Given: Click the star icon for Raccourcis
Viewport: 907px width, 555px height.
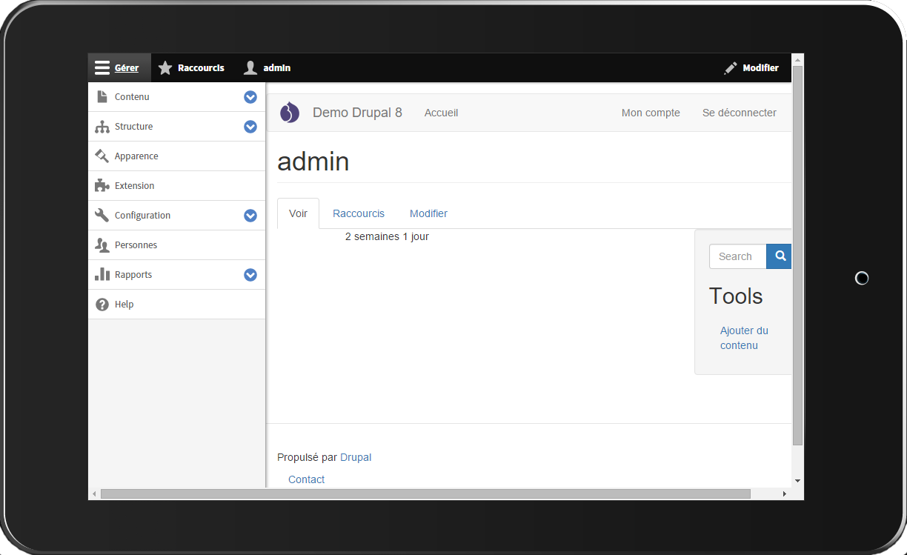Looking at the screenshot, I should pos(165,68).
